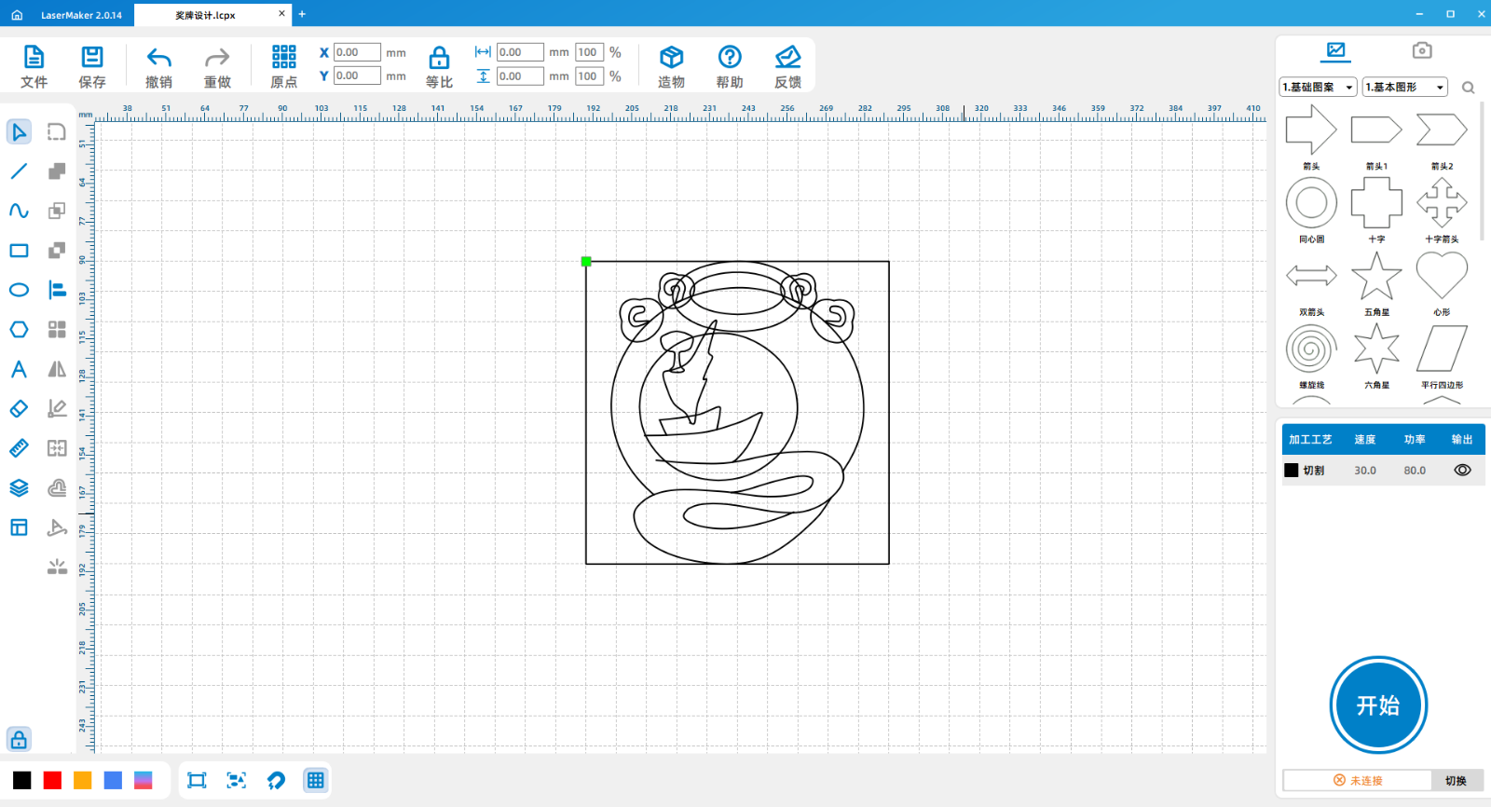Select the text tool
1491x807 pixels.
(19, 369)
